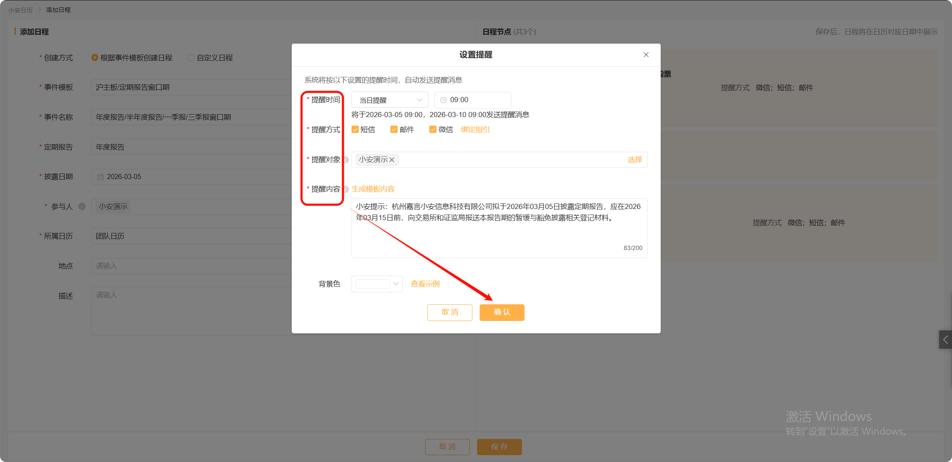Uncheck the 微信 reminder checkbox
This screenshot has width=952, height=462.
point(433,129)
